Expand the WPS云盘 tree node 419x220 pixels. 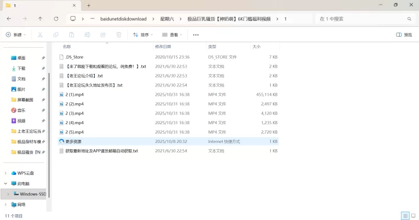point(6,173)
